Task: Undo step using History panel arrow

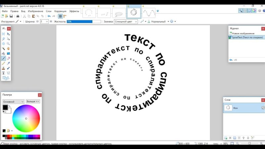Action: (231, 60)
